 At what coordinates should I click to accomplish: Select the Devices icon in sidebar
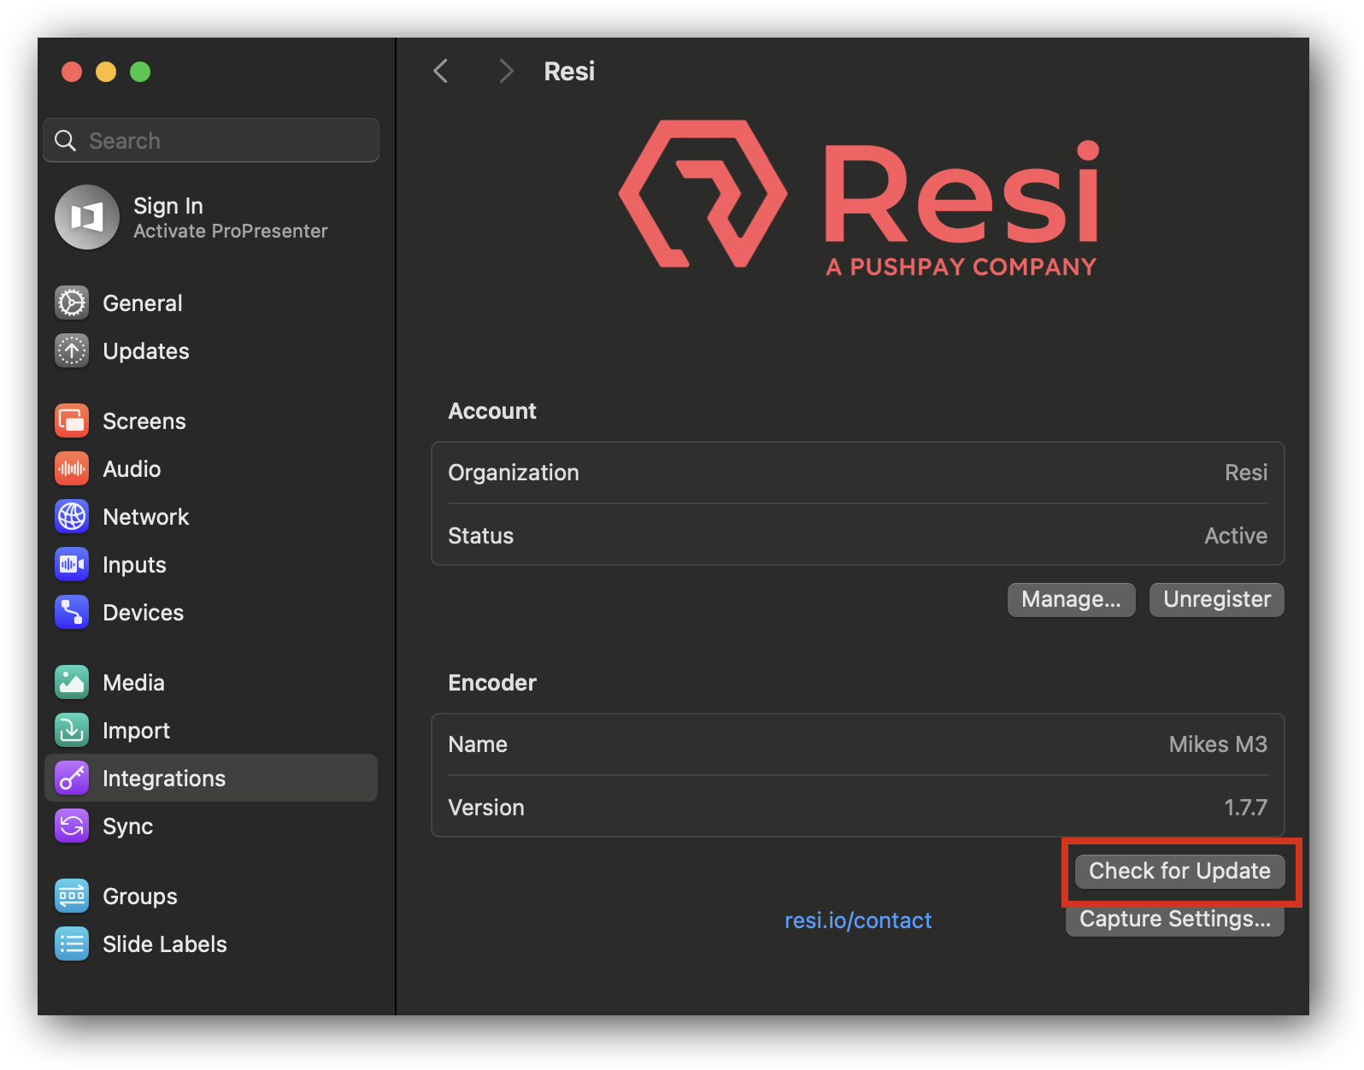(x=72, y=612)
